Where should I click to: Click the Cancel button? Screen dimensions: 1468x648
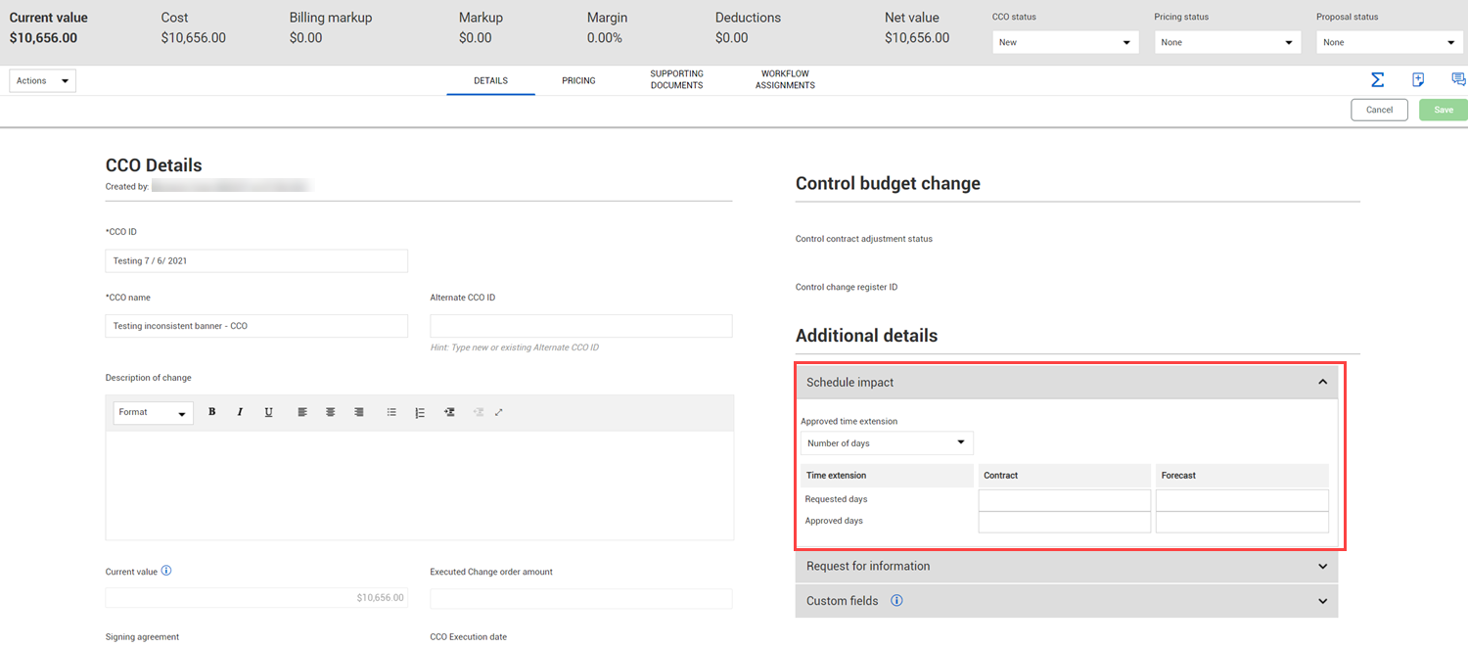click(1379, 110)
